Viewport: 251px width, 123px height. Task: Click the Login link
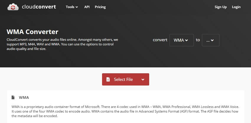coord(236,7)
